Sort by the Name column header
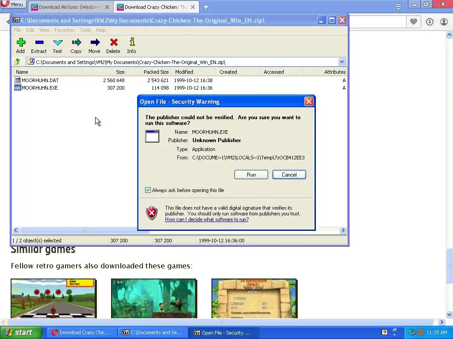The image size is (453, 339). (x=47, y=72)
